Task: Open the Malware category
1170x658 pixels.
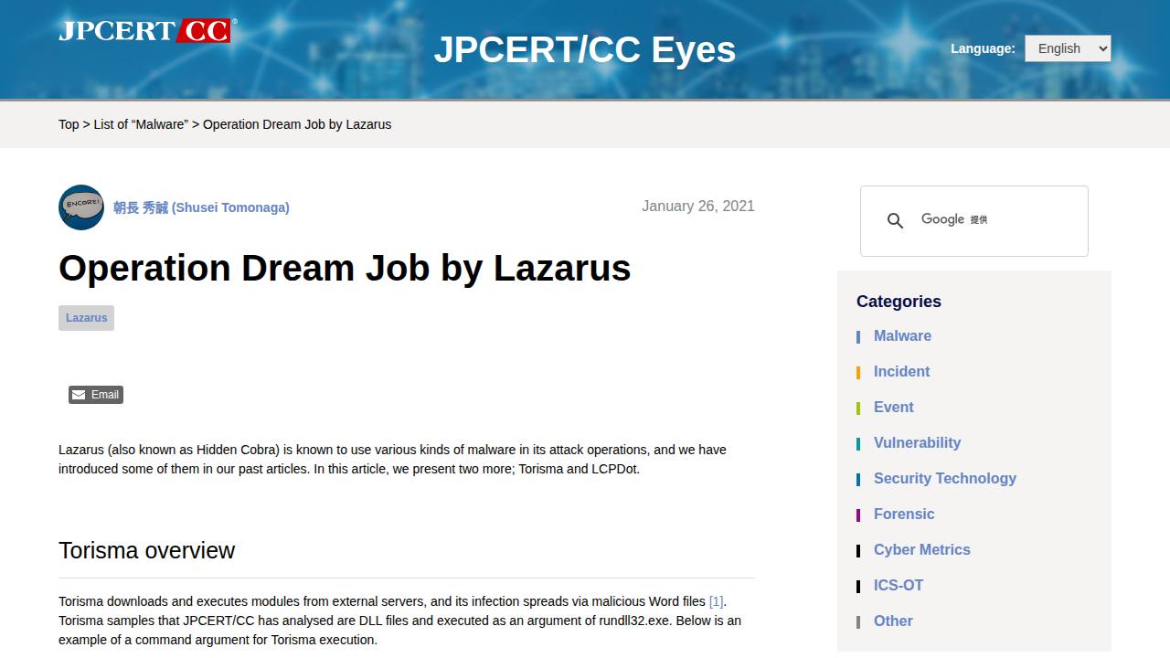Action: pos(902,336)
